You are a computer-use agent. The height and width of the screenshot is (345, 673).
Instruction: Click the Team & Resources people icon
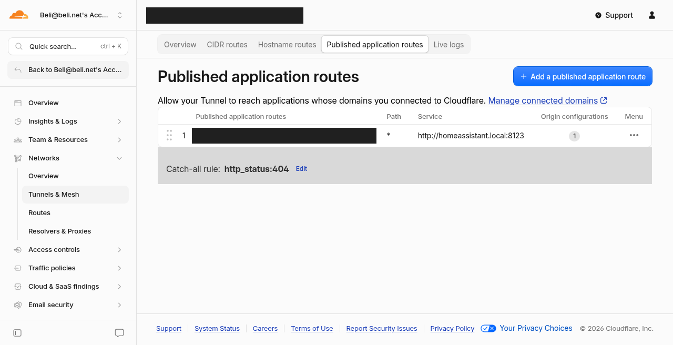pyautogui.click(x=18, y=140)
